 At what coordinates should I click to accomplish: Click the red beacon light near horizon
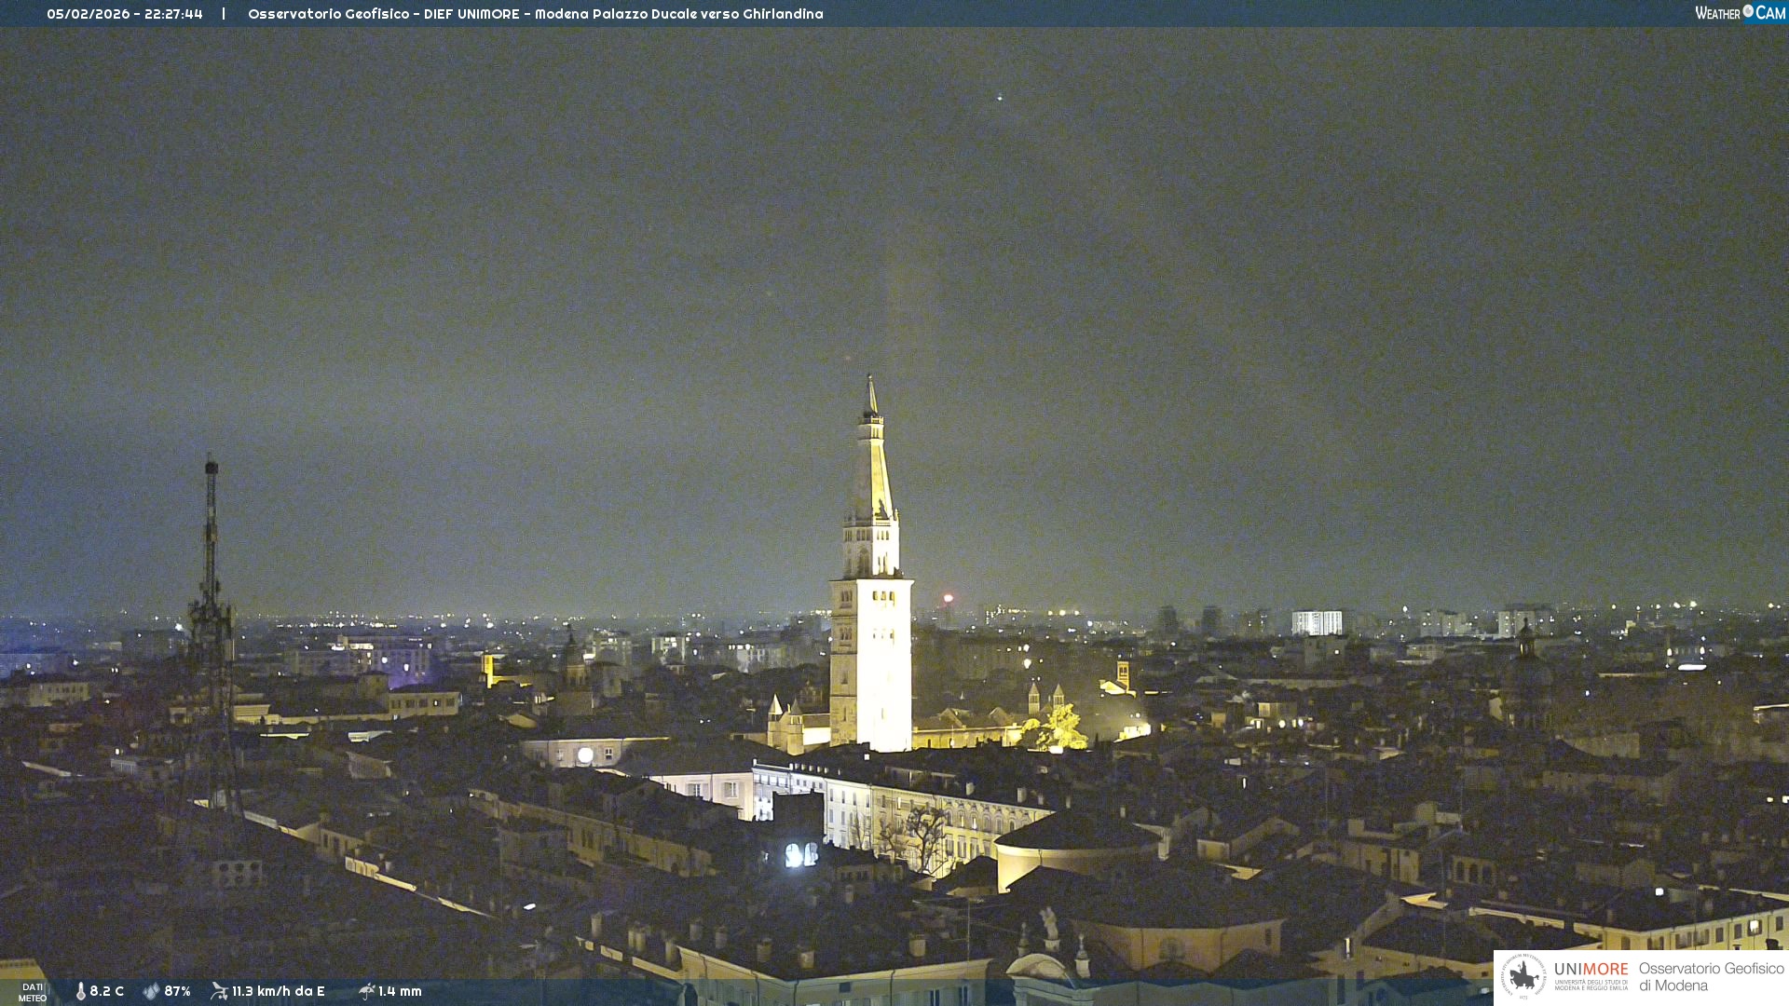point(949,599)
